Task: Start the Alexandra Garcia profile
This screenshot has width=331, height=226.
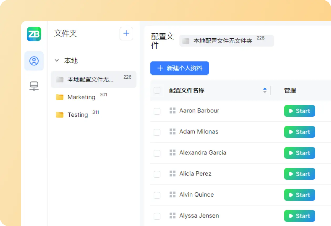Action: tap(299, 153)
